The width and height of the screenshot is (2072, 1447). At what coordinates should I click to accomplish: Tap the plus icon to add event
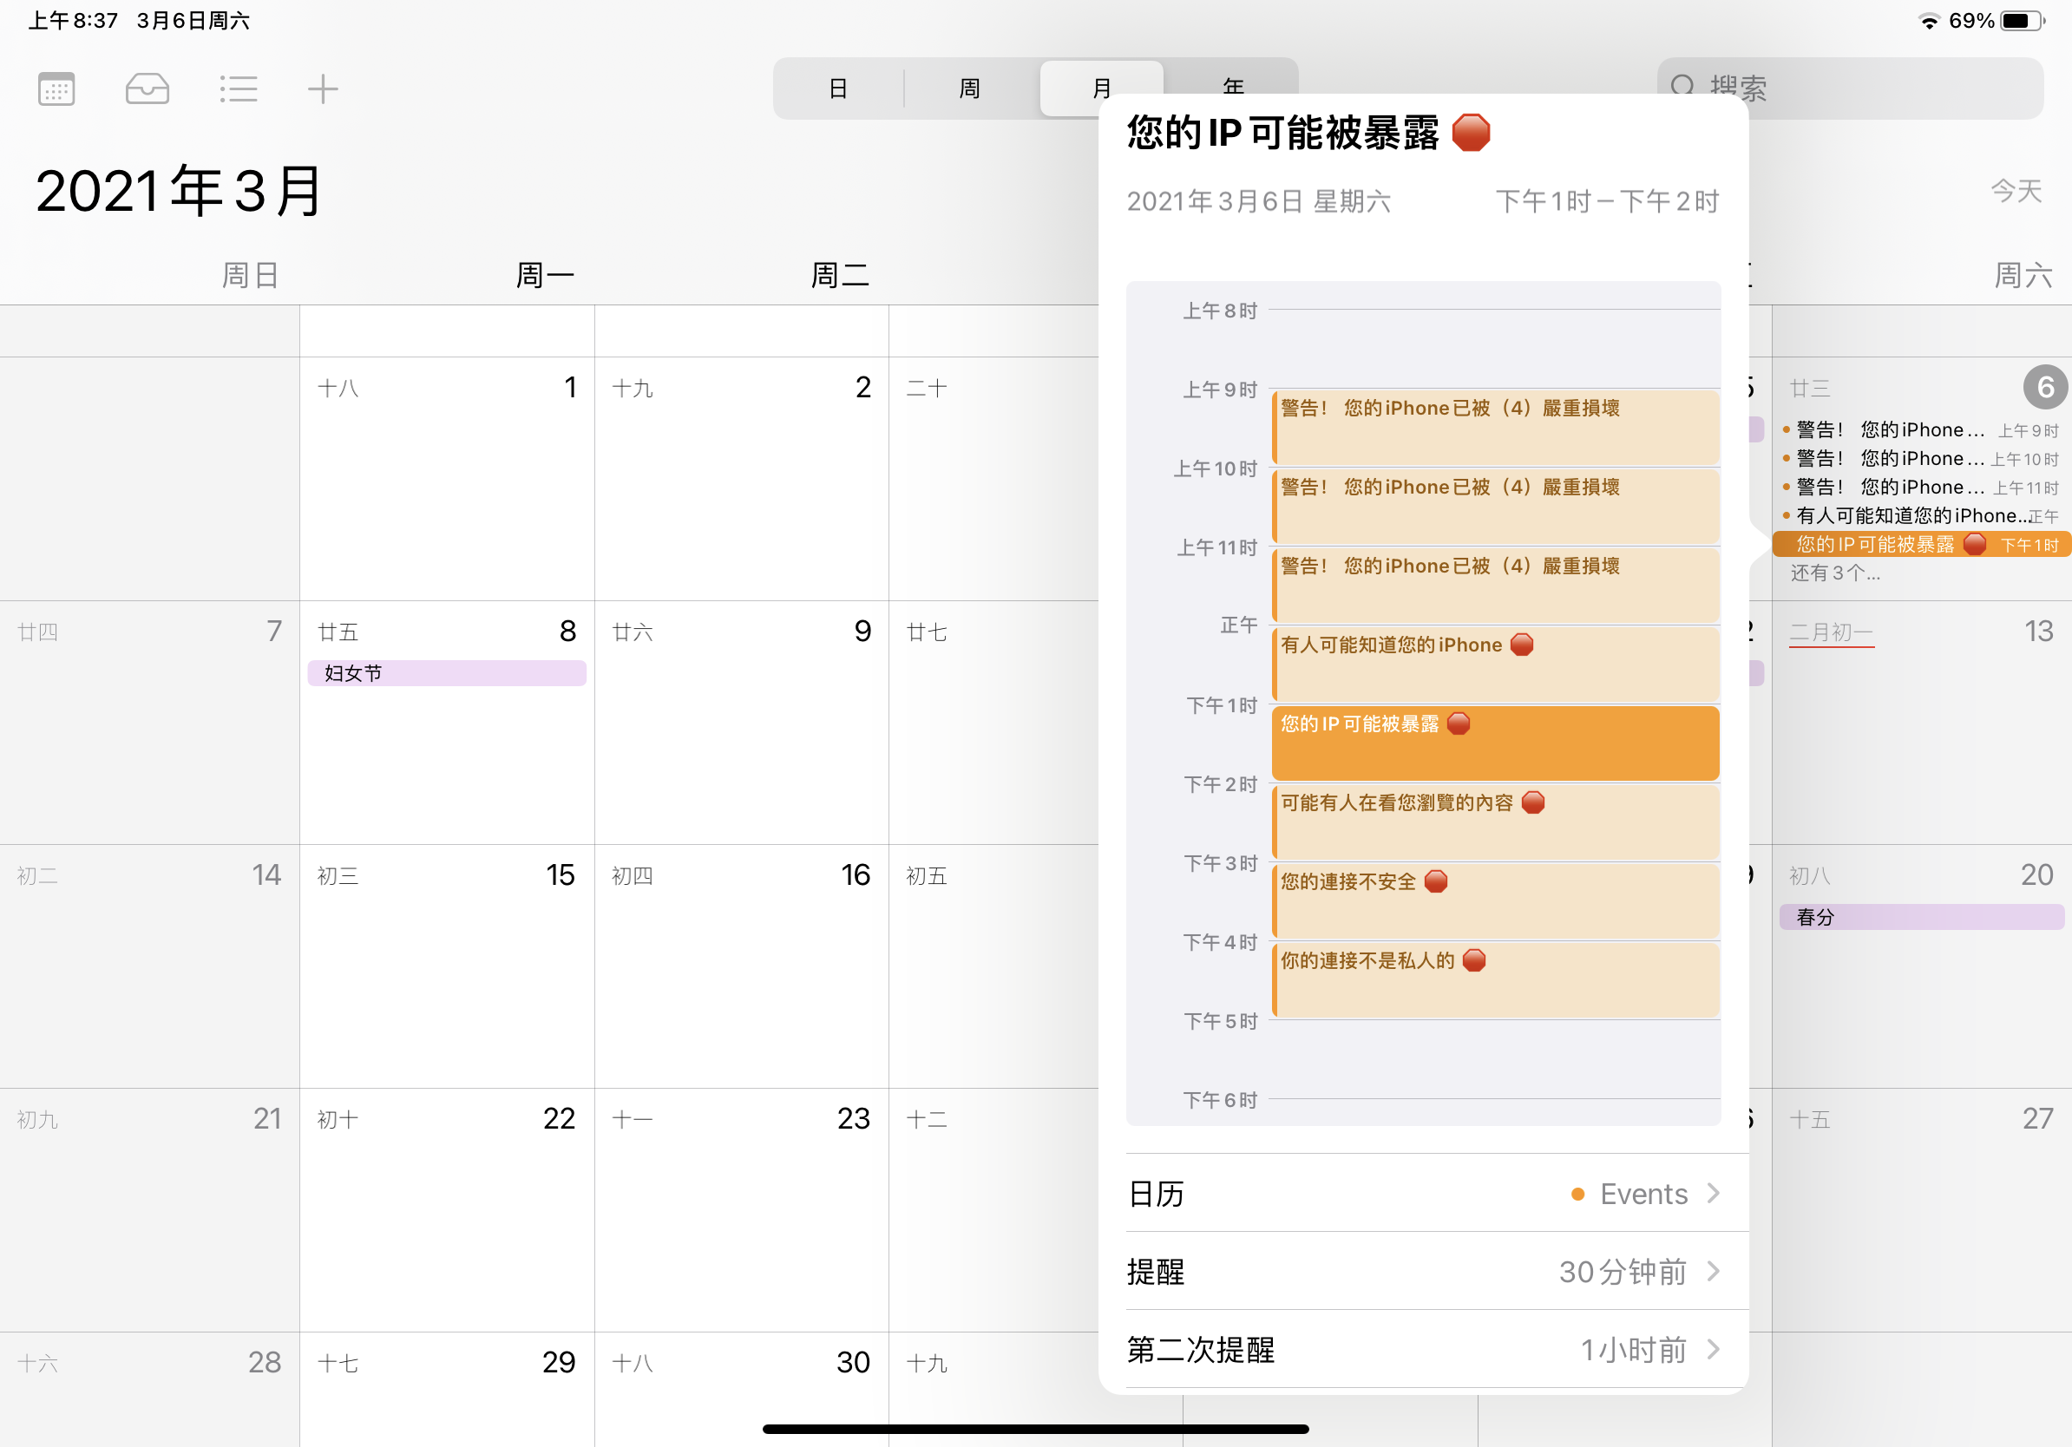[x=322, y=88]
